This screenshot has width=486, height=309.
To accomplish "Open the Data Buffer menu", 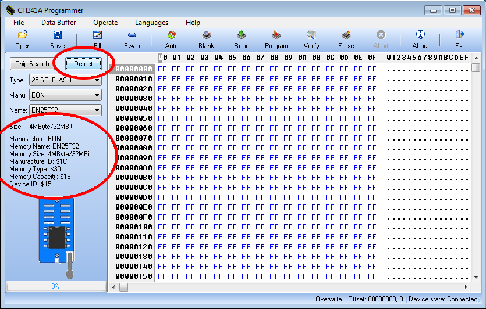I will coord(59,23).
